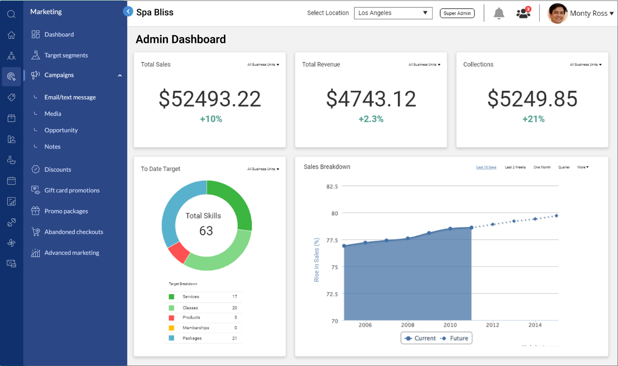Click the Dashboard grid icon in the sidebar
618x366 pixels.
[36, 34]
